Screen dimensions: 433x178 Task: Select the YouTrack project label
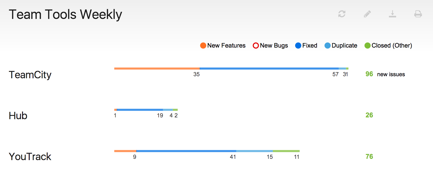click(x=30, y=157)
